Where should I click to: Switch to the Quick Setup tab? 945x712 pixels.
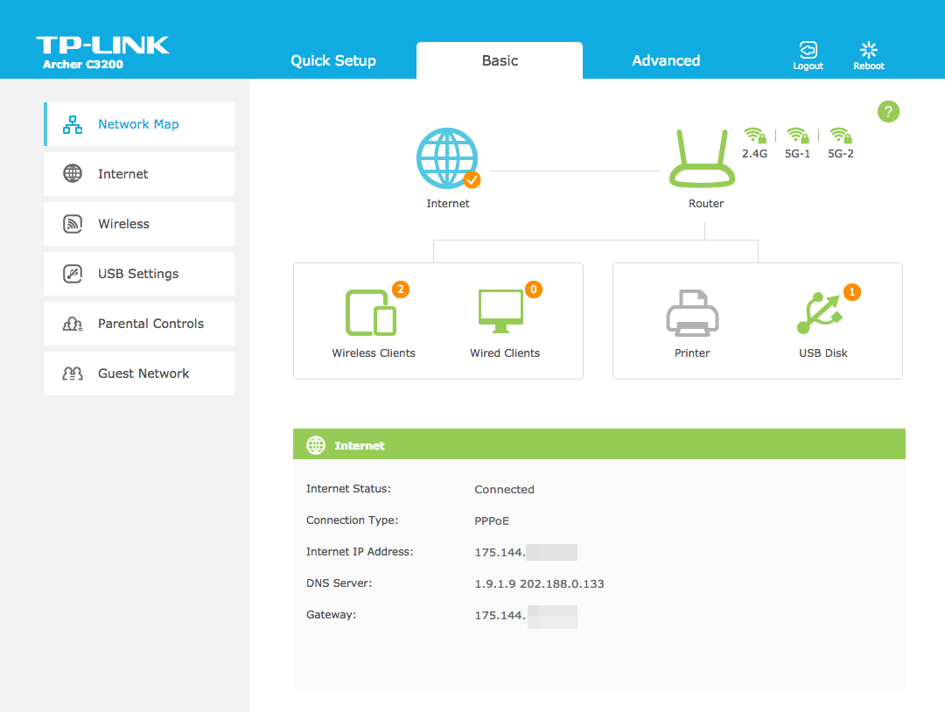pos(333,60)
